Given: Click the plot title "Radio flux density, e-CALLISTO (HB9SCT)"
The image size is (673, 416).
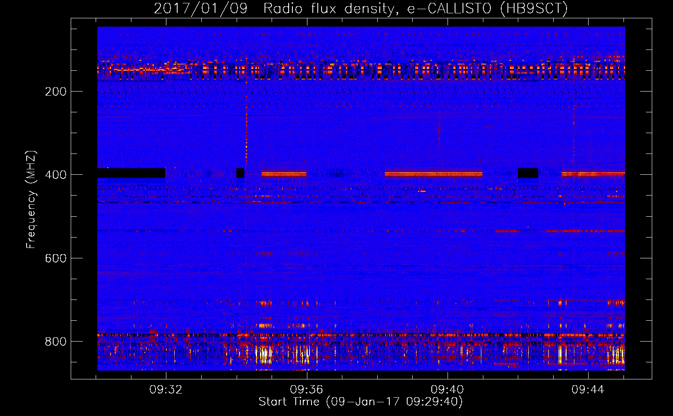Looking at the screenshot, I should pyautogui.click(x=416, y=9).
